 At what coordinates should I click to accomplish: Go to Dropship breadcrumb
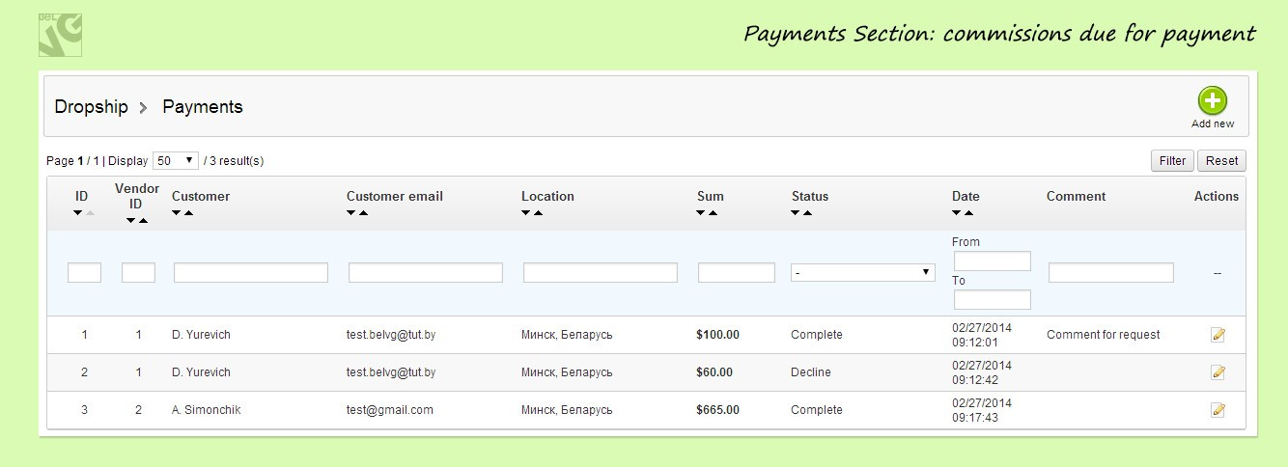(91, 107)
